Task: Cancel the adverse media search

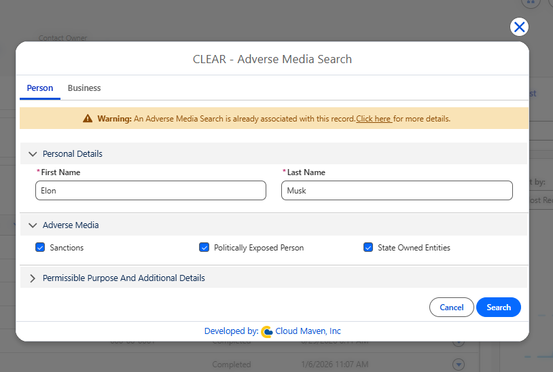Action: pyautogui.click(x=451, y=308)
